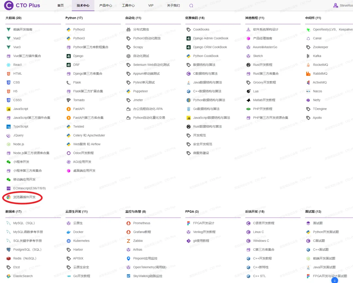Open the Verilog开发教程 link
The image size is (353, 283).
(x=204, y=232)
